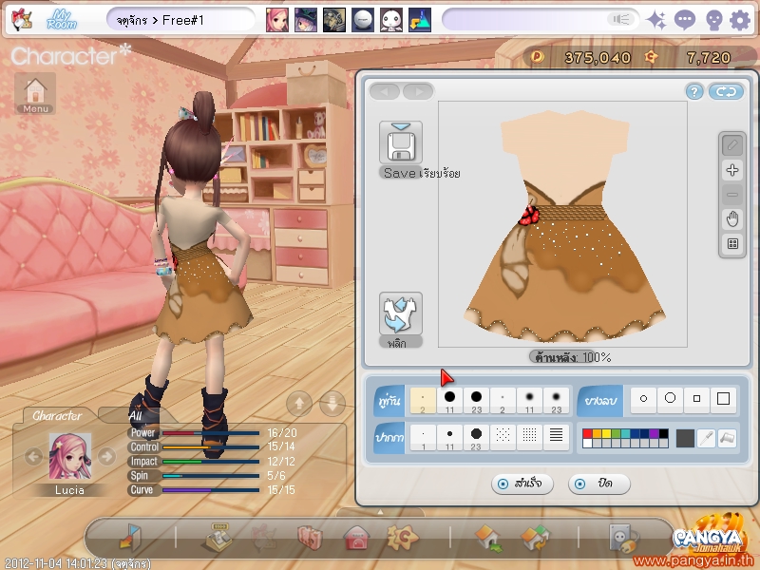760x570 pixels.
Task: Go to next character after Lucia
Action: [106, 456]
